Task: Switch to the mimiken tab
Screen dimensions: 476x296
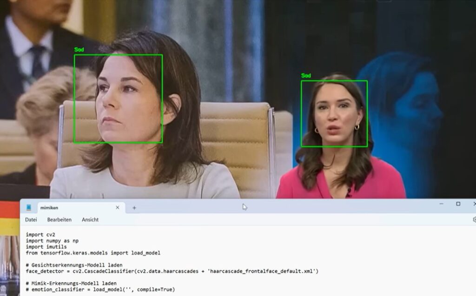Action: 70,208
